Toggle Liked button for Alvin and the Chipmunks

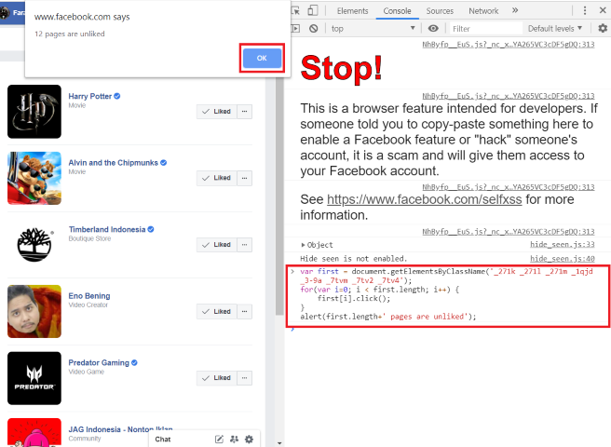pyautogui.click(x=217, y=178)
